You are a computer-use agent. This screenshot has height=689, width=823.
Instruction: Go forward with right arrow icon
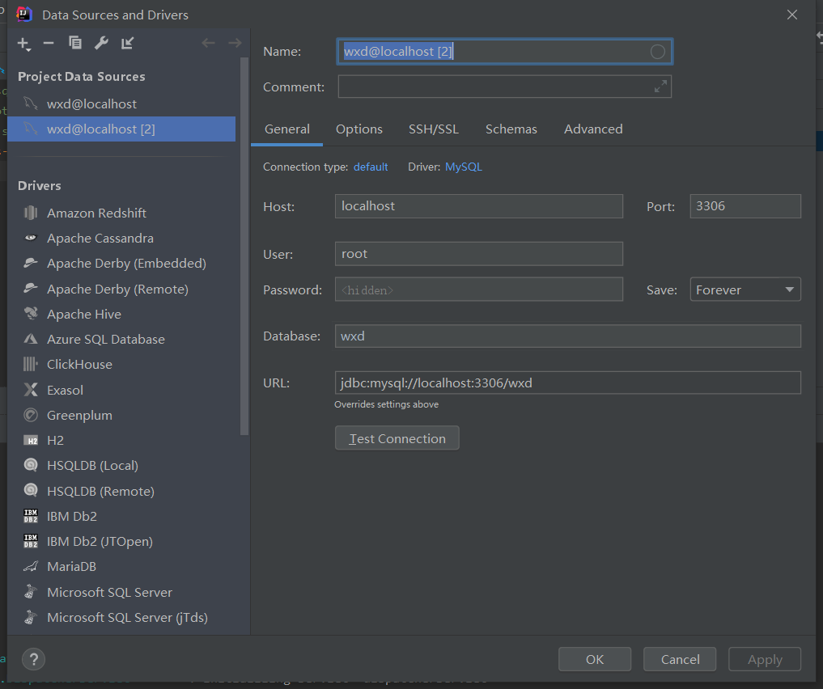coord(235,43)
